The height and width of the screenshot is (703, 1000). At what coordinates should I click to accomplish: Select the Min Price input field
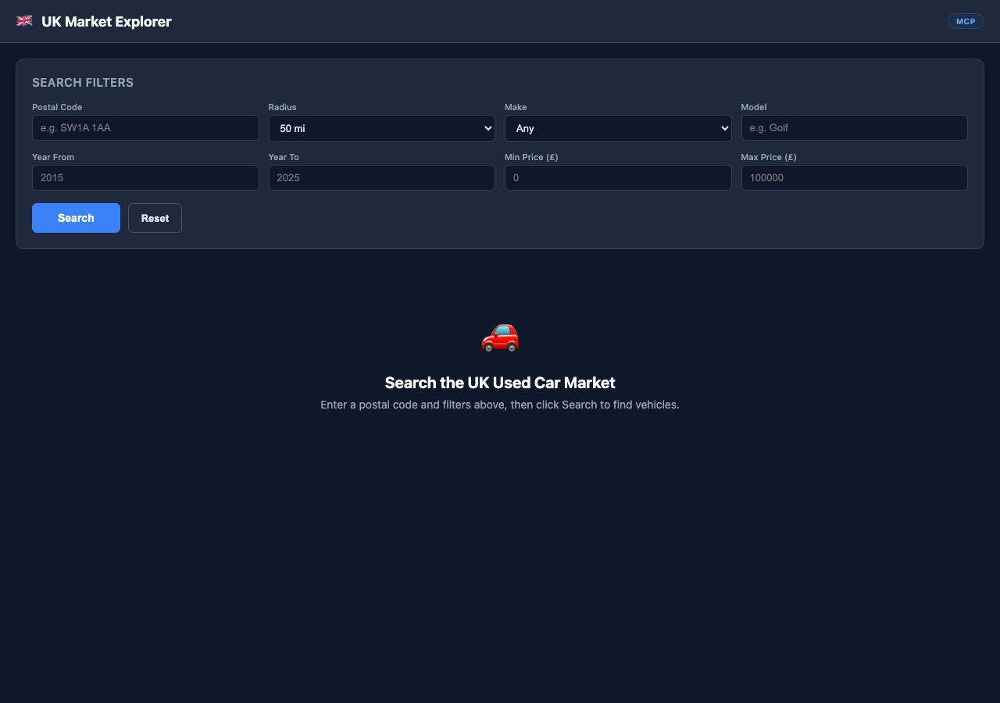point(618,177)
